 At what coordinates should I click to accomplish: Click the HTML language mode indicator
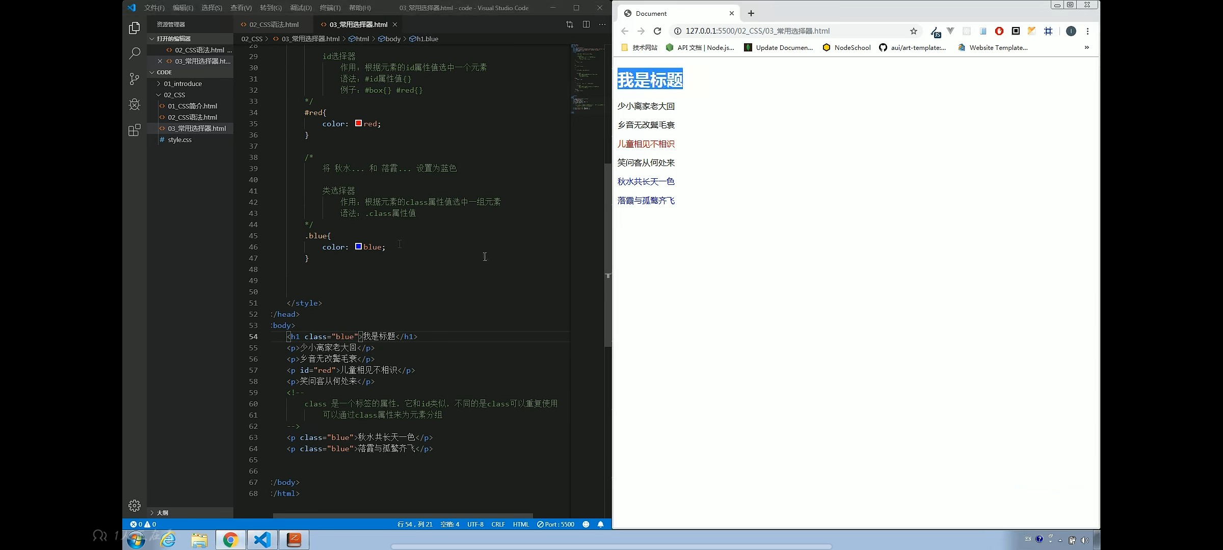pyautogui.click(x=521, y=524)
